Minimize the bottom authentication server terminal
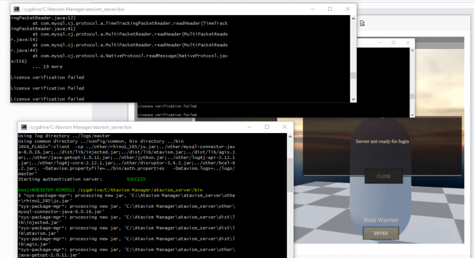 (x=249, y=127)
